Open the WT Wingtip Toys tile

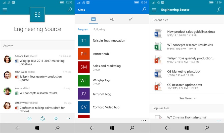point(84,80)
